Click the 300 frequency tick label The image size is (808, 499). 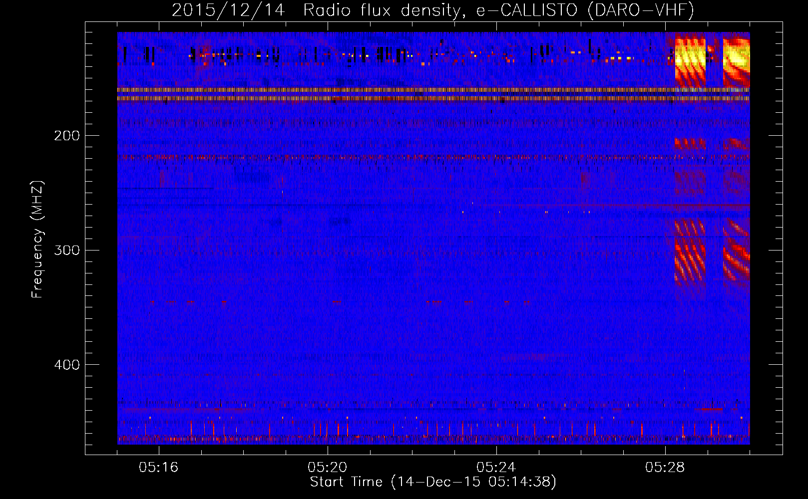[x=67, y=250]
